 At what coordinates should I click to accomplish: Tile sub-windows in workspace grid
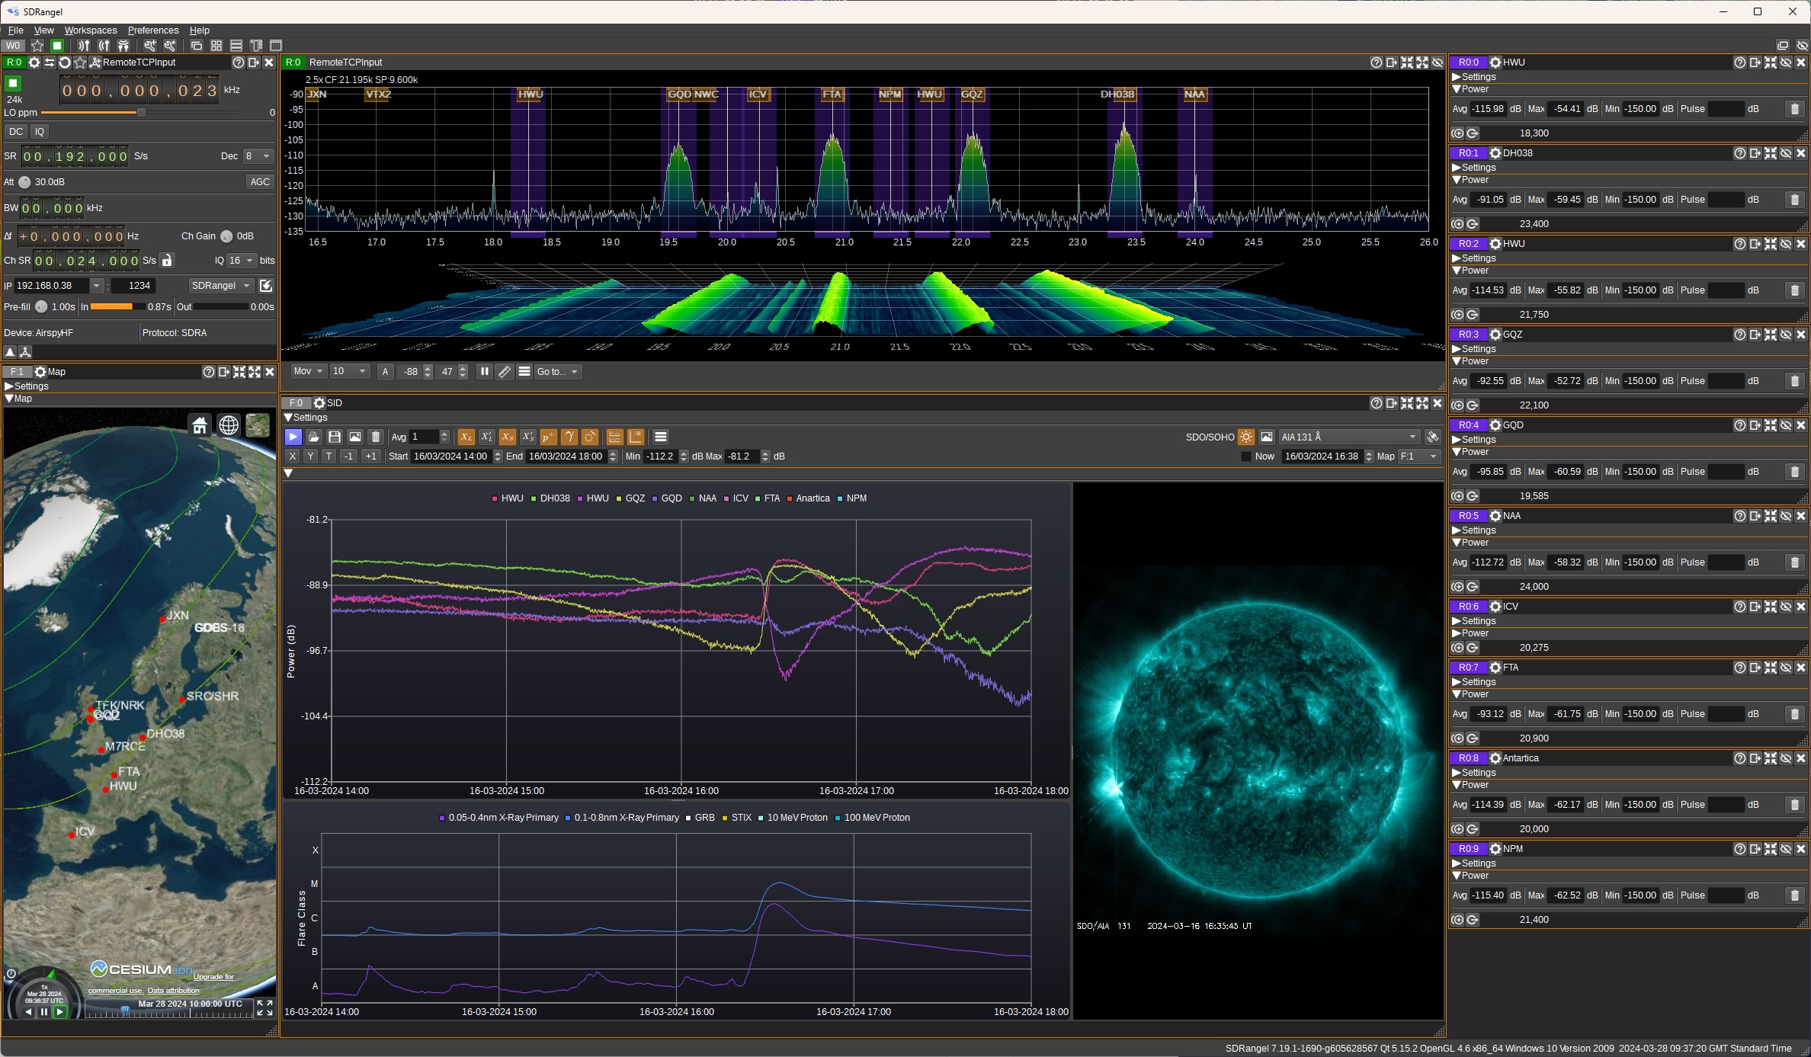coord(216,46)
